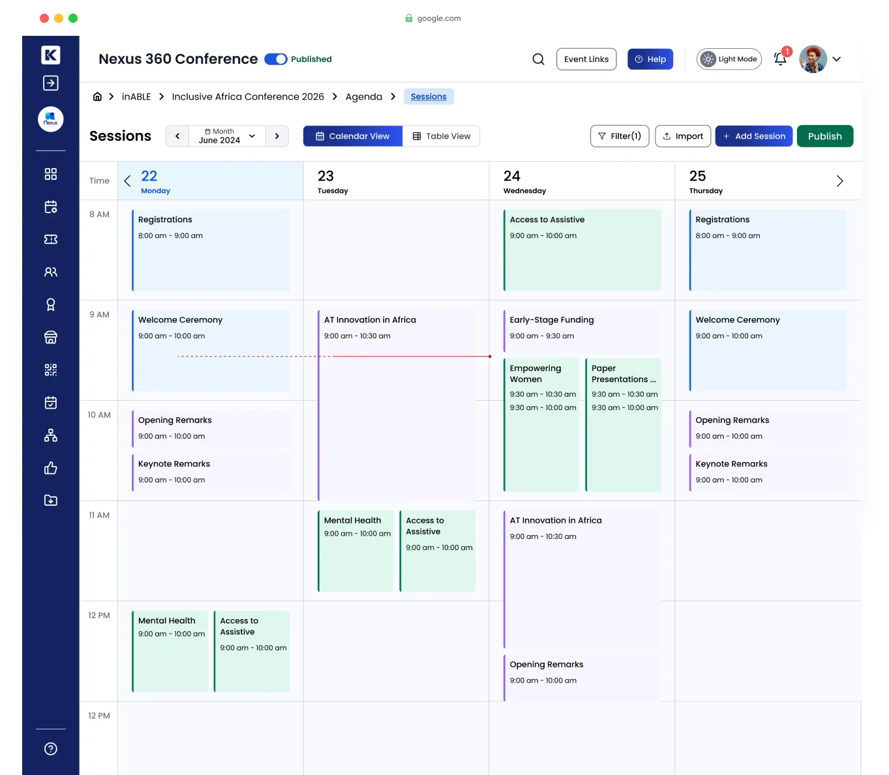
Task: Open Monday Access to Assistive session
Action: click(252, 652)
